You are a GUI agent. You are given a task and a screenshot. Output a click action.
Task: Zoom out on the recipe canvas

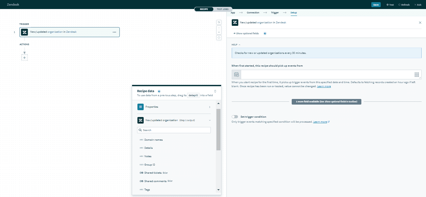(x=219, y=32)
